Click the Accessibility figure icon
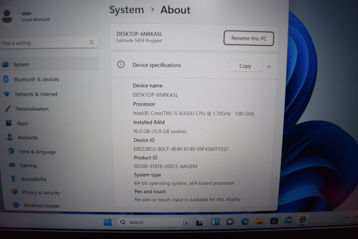The image size is (358, 239). point(13,178)
